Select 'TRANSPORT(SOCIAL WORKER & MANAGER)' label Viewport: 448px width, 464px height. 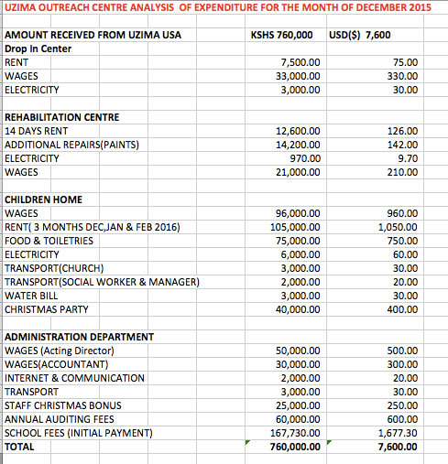(102, 282)
